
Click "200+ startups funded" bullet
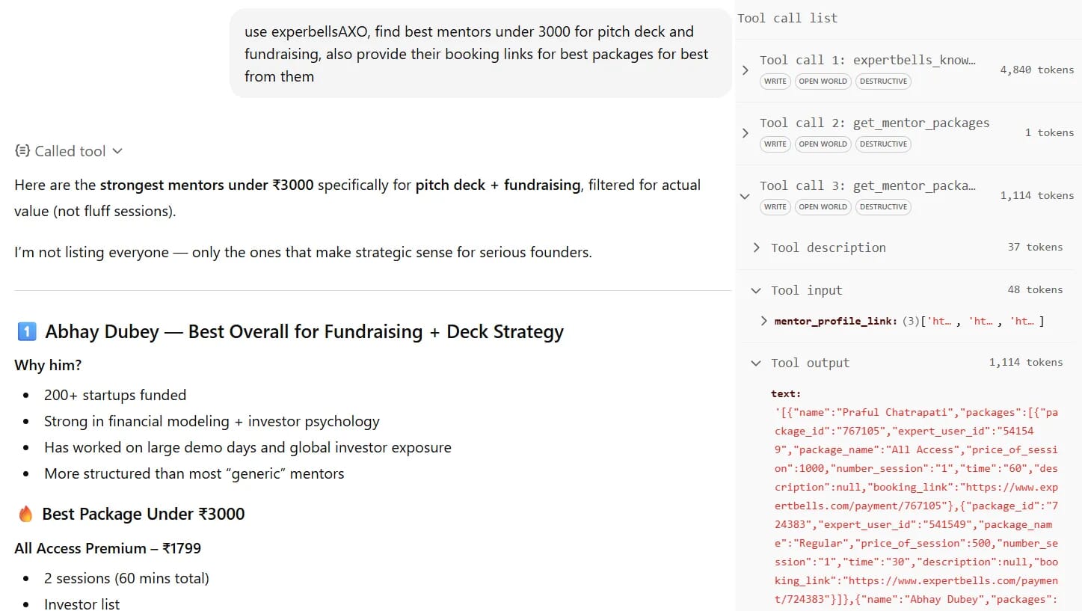tap(115, 395)
